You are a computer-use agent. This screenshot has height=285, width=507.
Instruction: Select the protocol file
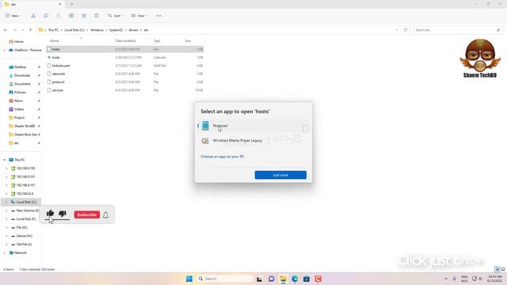coord(125,82)
